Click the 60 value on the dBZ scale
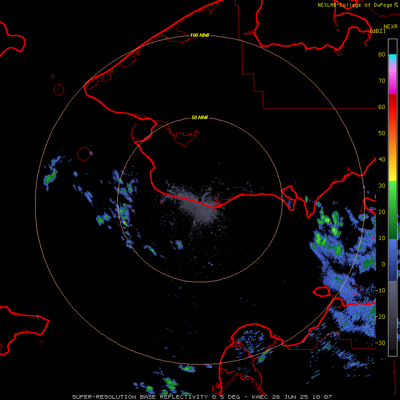400x400 pixels. click(x=382, y=107)
